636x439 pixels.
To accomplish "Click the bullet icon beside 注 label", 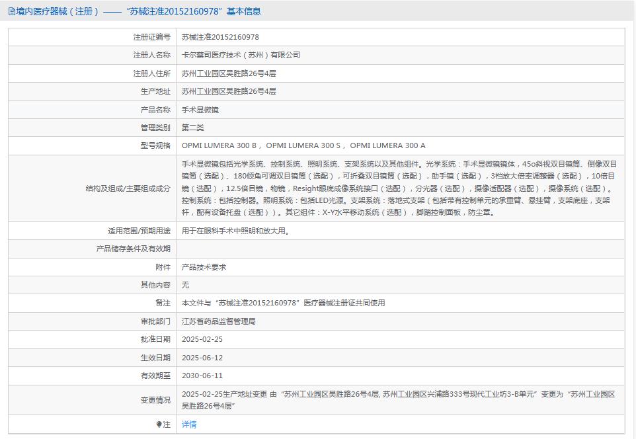I will click(x=159, y=424).
